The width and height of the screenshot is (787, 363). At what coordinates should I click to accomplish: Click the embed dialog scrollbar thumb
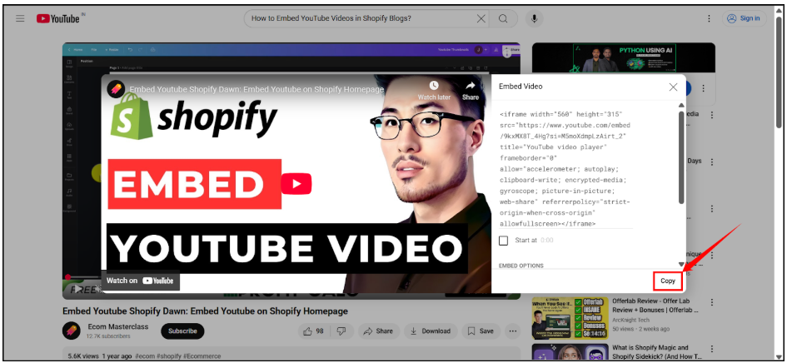[x=681, y=157]
